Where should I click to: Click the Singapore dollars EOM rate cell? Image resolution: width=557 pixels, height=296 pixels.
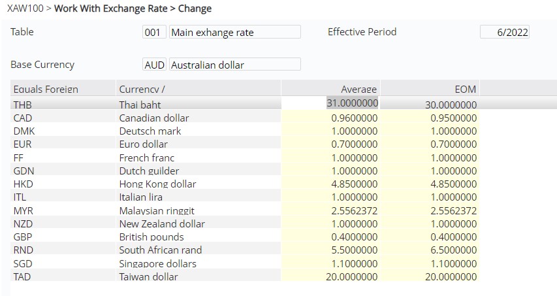click(x=430, y=263)
